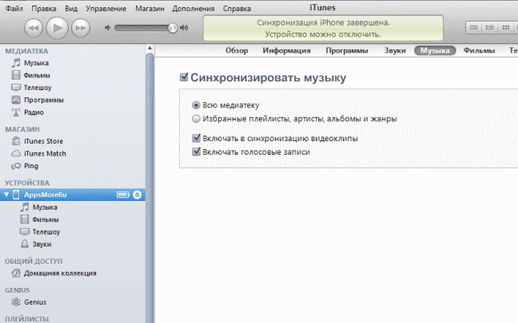Eject the AppsMoreRu device
Viewport: 518px width, 323px height.
[x=137, y=195]
